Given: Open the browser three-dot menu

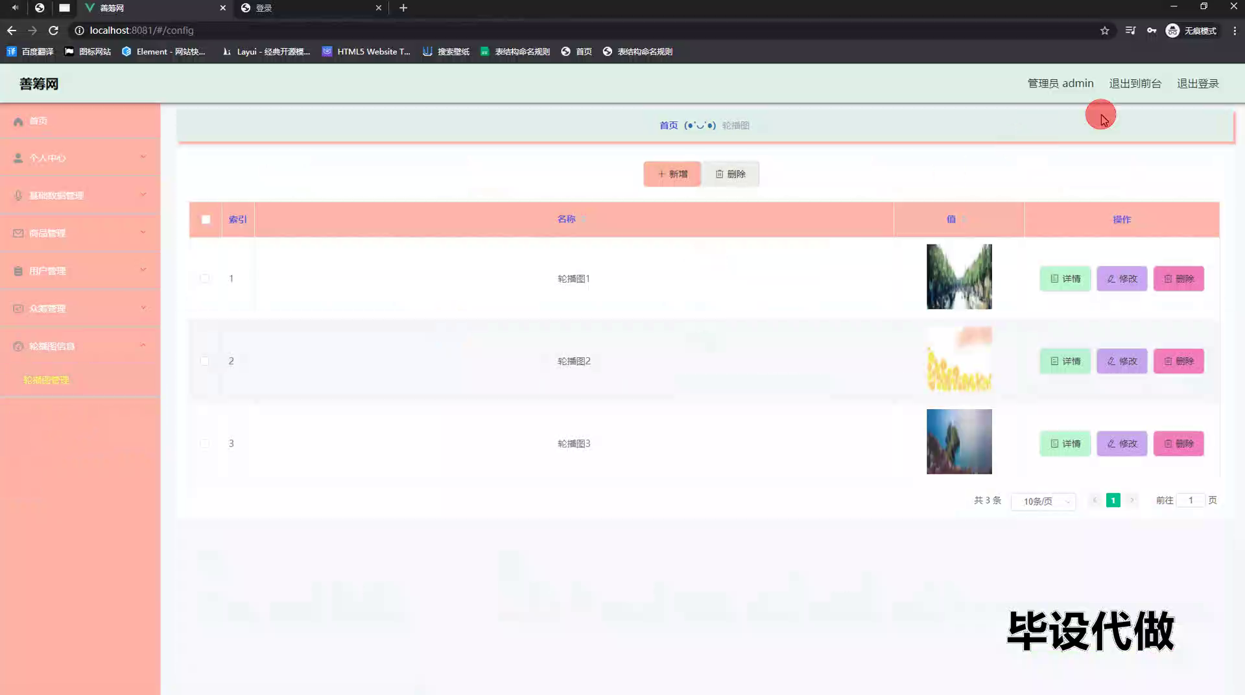Looking at the screenshot, I should (x=1235, y=30).
